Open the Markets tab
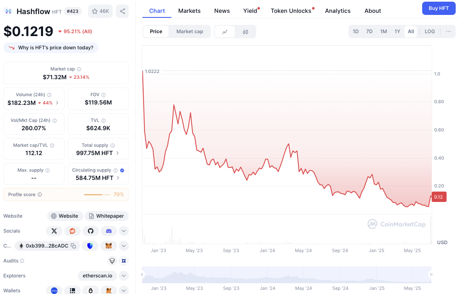 [190, 11]
